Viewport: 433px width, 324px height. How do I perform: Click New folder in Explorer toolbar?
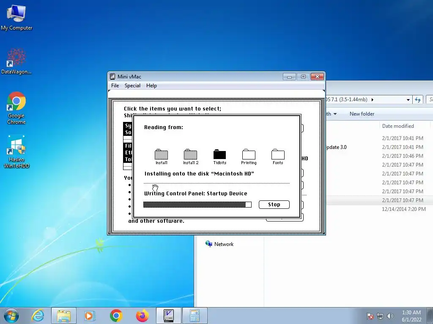click(x=362, y=114)
